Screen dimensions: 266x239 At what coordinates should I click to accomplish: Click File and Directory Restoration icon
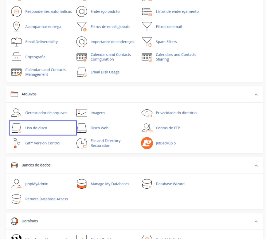pyautogui.click(x=82, y=143)
